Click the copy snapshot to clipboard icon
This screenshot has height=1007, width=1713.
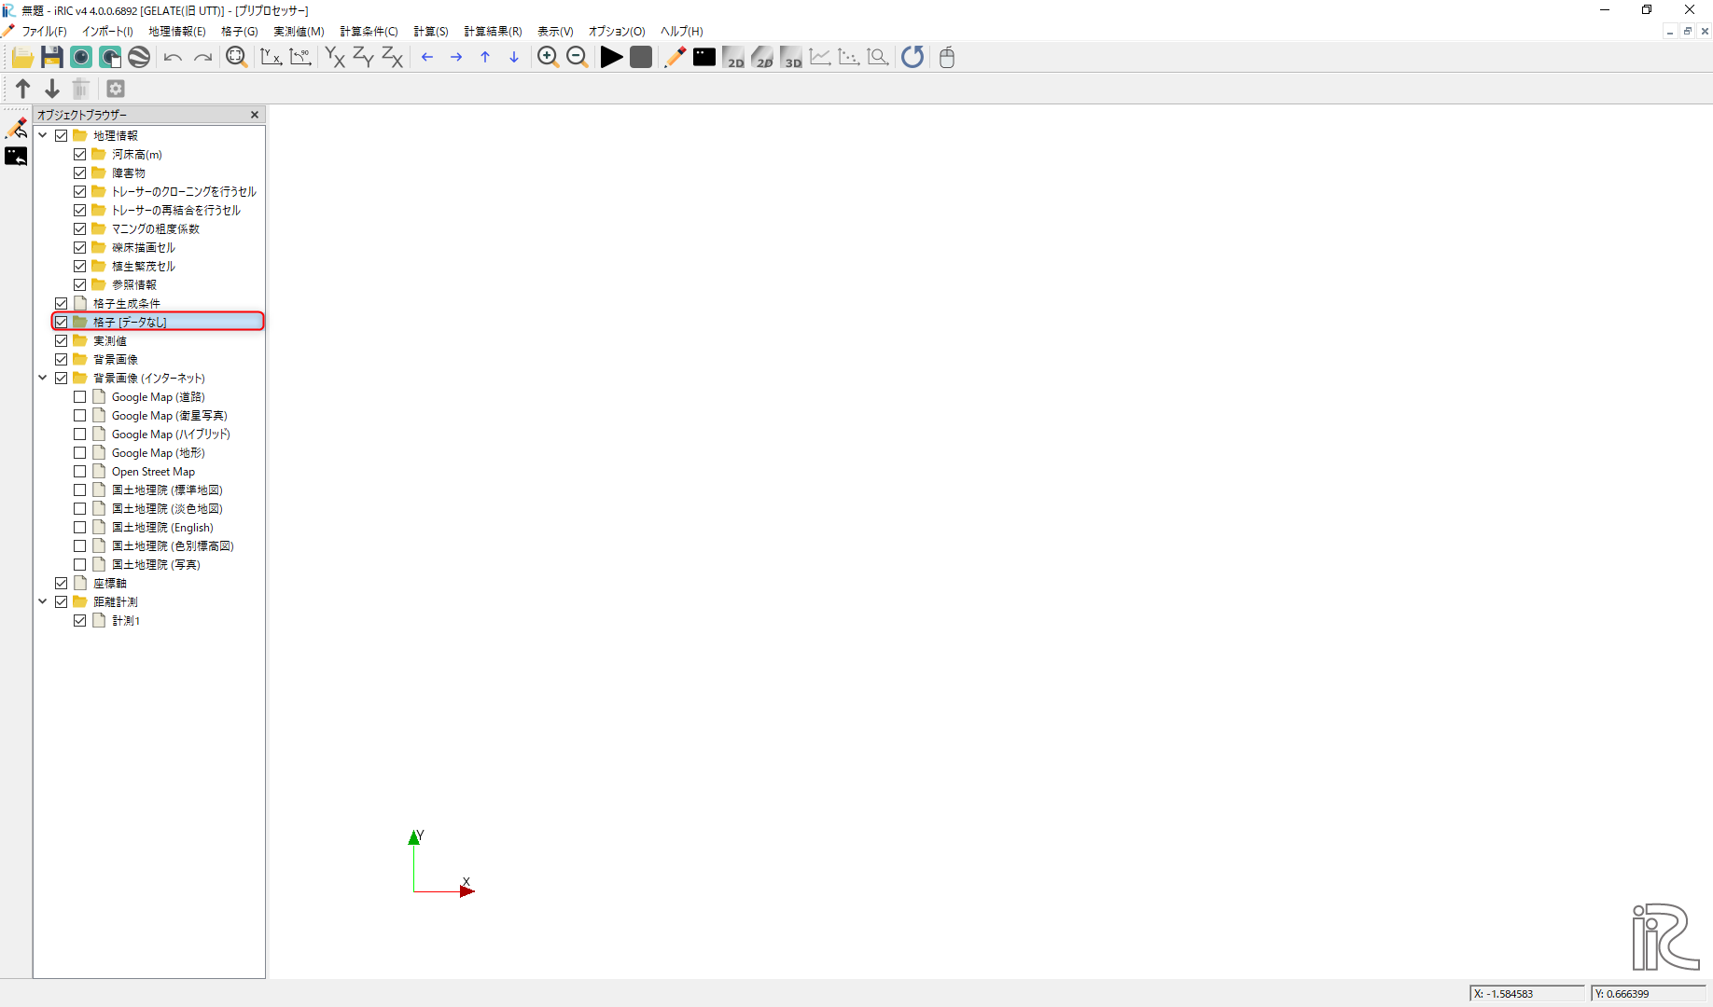[110, 58]
